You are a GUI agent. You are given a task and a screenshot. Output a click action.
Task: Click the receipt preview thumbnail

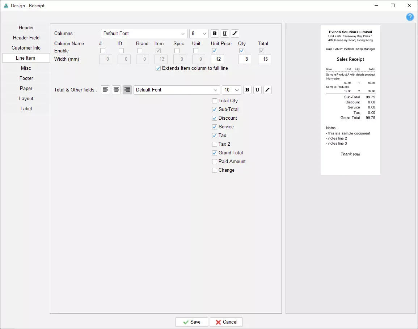click(x=351, y=100)
